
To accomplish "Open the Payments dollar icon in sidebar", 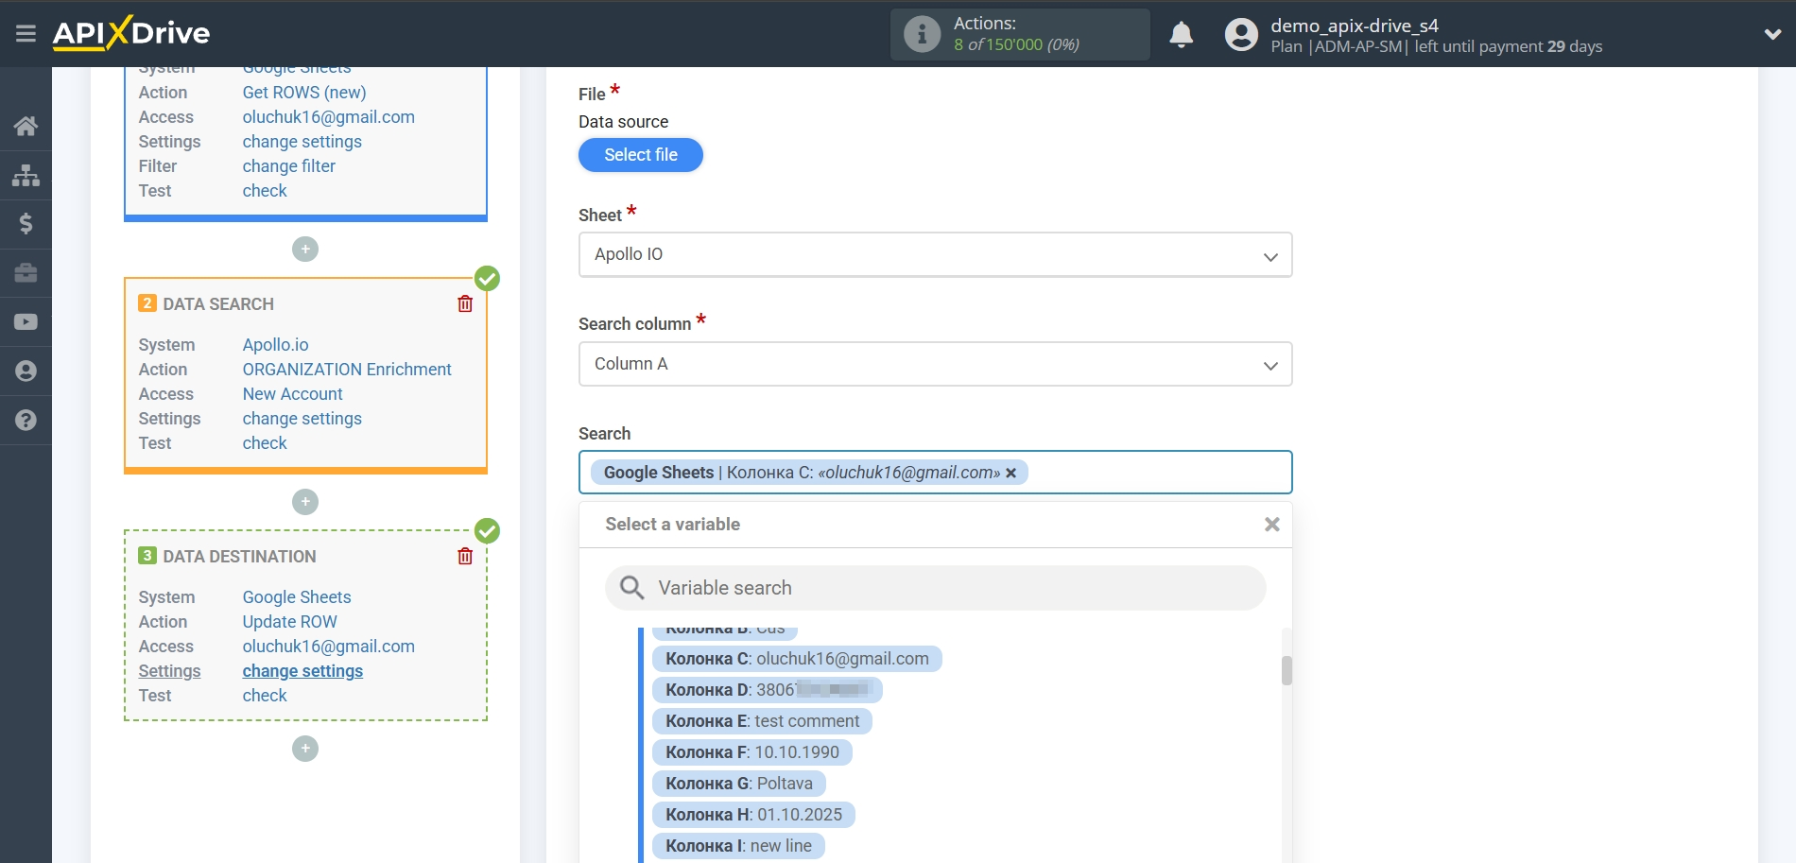I will click(26, 224).
